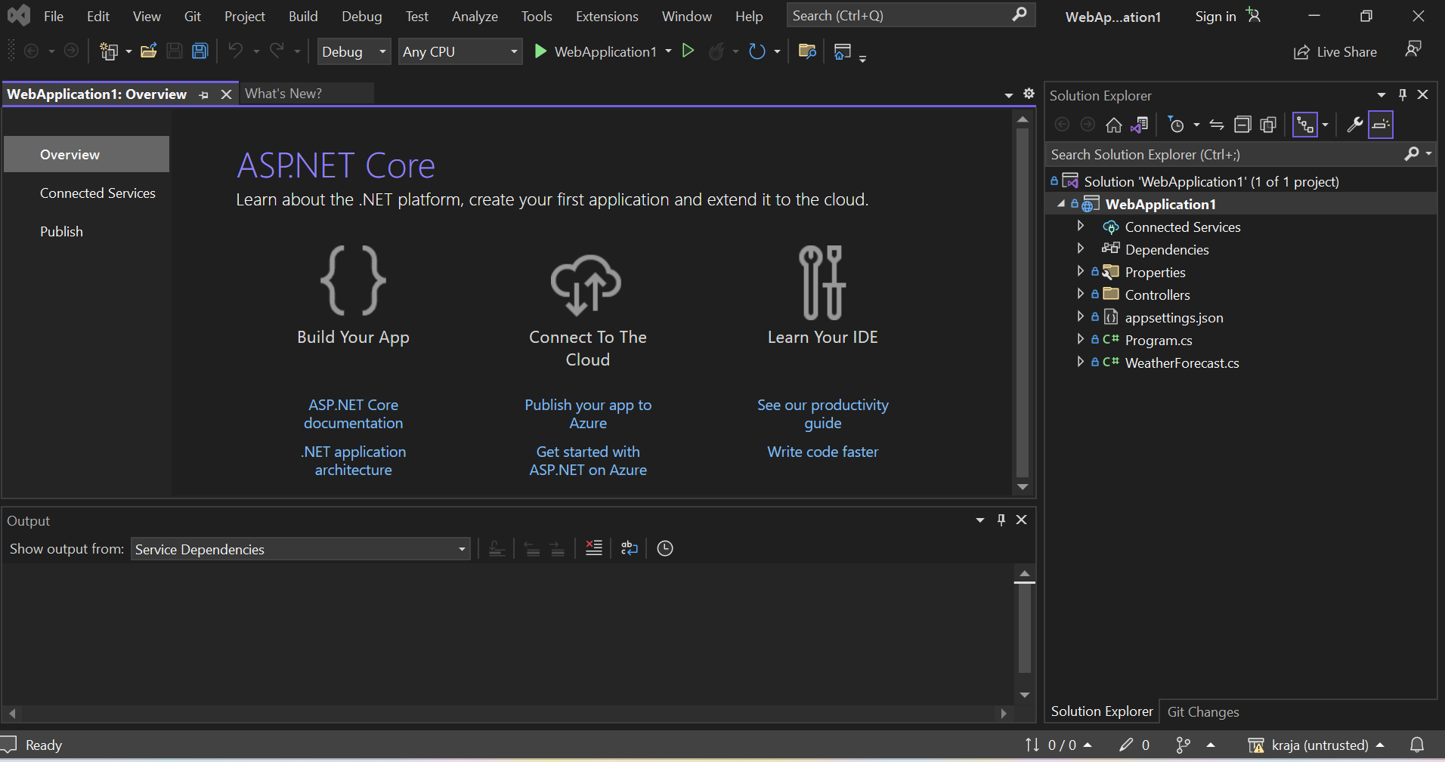Open See our productivity guide link

click(x=823, y=414)
